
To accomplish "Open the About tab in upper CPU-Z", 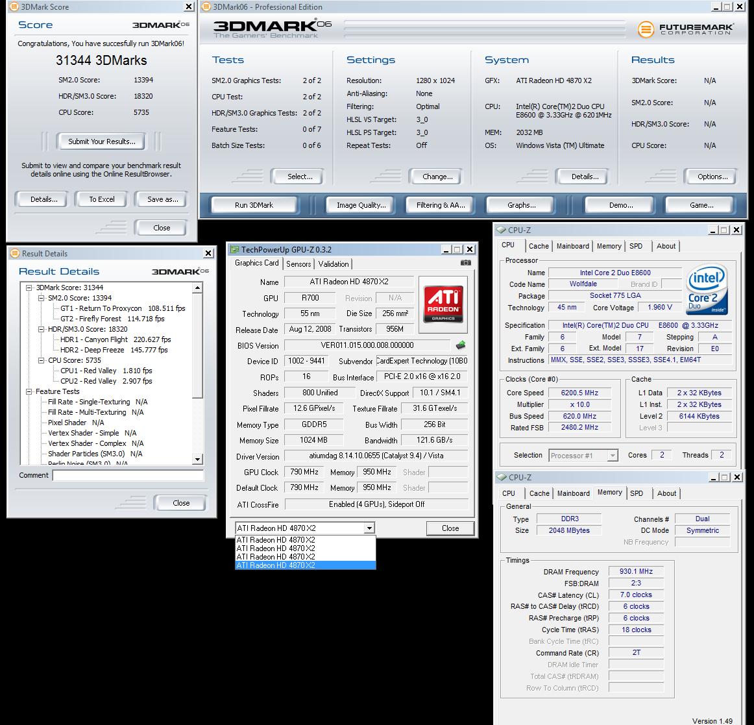I will pos(666,246).
